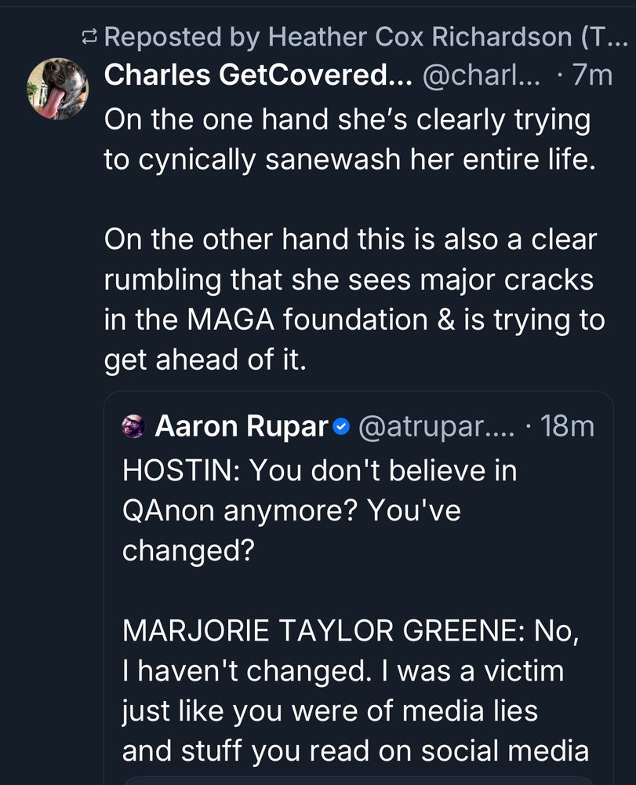Click the line "in the MAGA foundation & is trying to"
Viewport: 636px width, 785px height.
[x=354, y=320]
